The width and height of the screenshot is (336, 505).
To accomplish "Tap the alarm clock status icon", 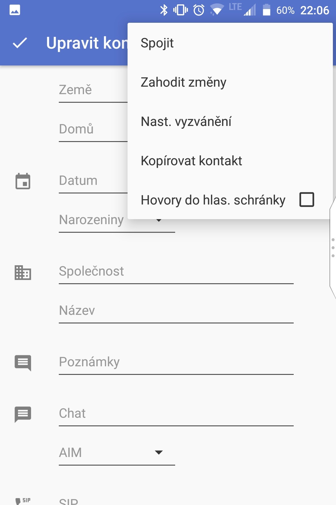I will click(199, 10).
